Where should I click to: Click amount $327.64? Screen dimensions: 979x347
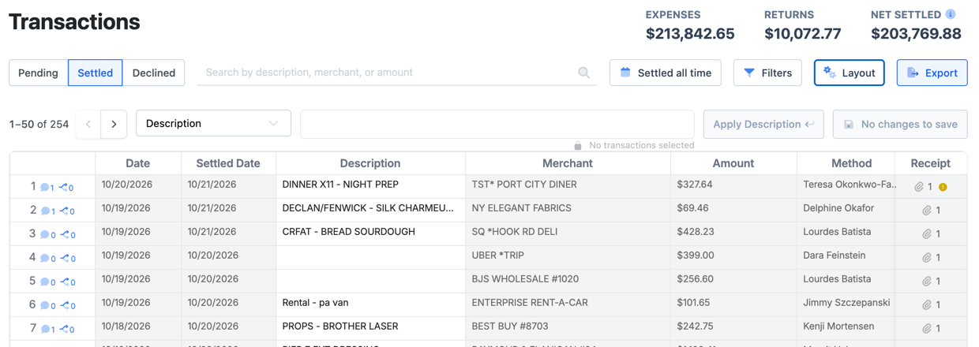pos(695,185)
